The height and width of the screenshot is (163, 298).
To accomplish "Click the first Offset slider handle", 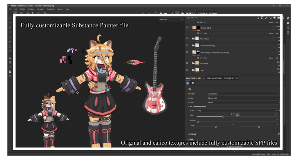I will coord(216,127).
